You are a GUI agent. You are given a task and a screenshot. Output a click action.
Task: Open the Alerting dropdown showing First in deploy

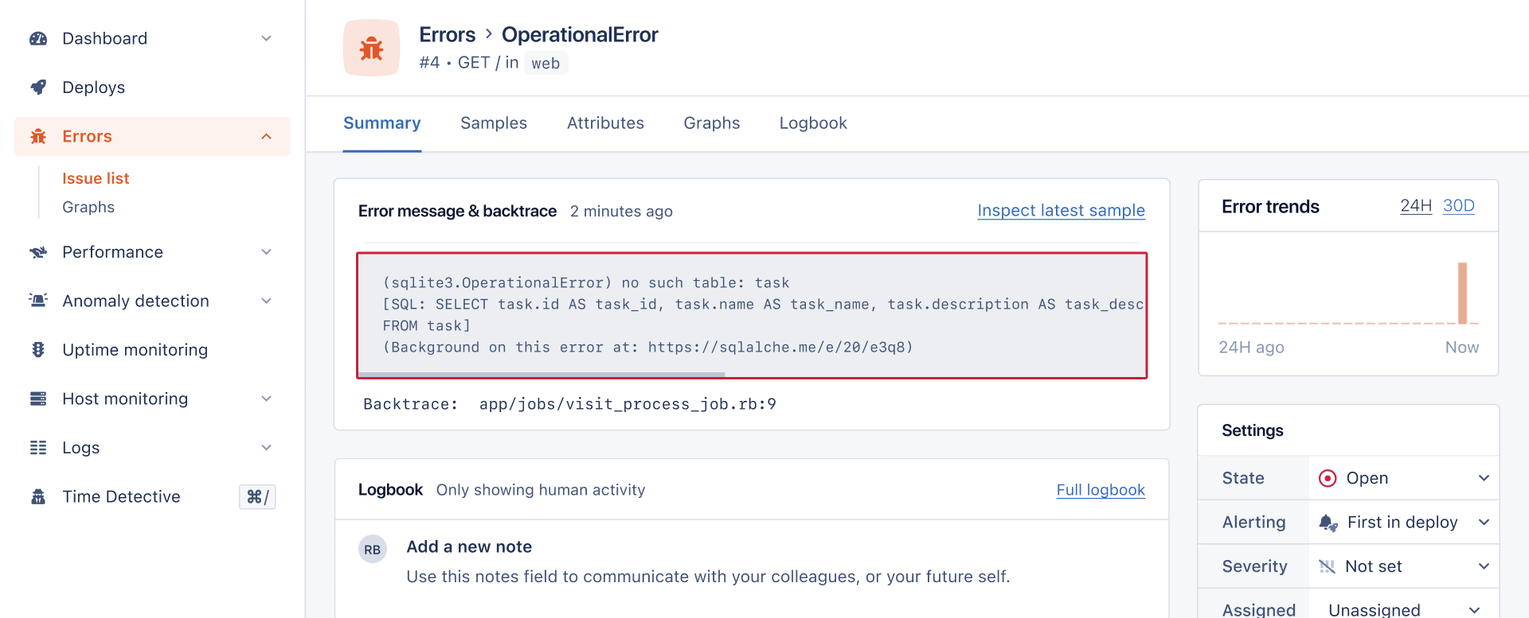[x=1404, y=523]
